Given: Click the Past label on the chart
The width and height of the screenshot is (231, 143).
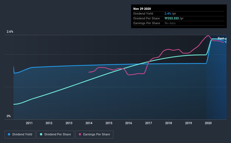Looking at the screenshot, I should 221,38.
